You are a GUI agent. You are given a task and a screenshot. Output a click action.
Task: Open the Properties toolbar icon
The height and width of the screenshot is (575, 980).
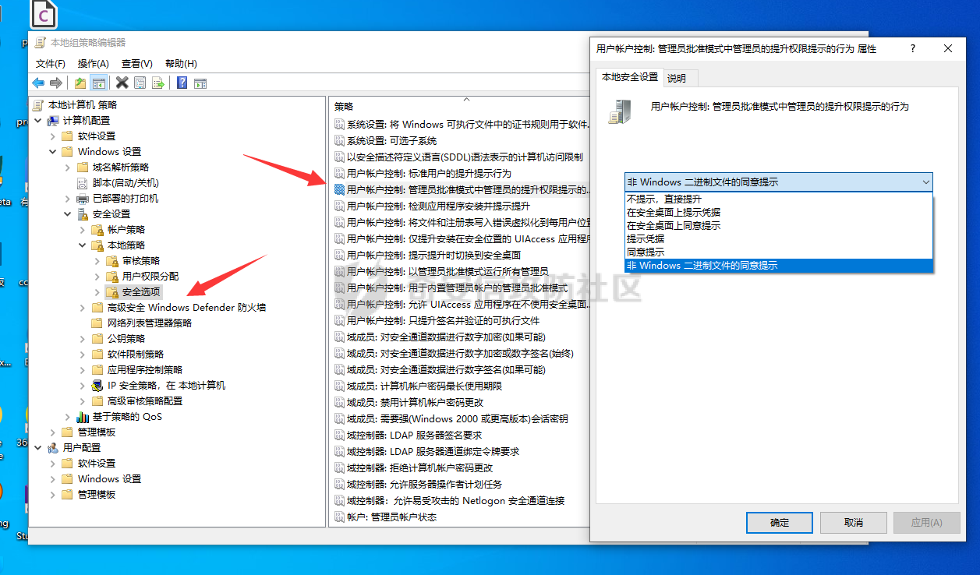pos(140,83)
